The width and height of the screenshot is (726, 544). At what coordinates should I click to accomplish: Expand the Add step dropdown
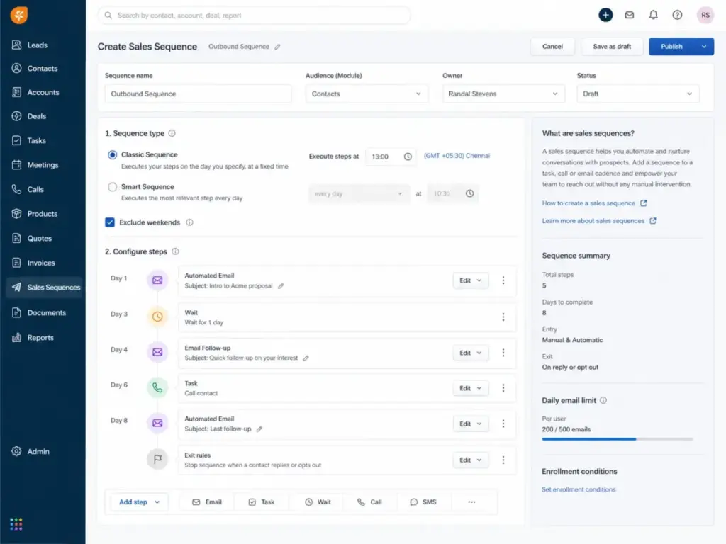pos(139,502)
